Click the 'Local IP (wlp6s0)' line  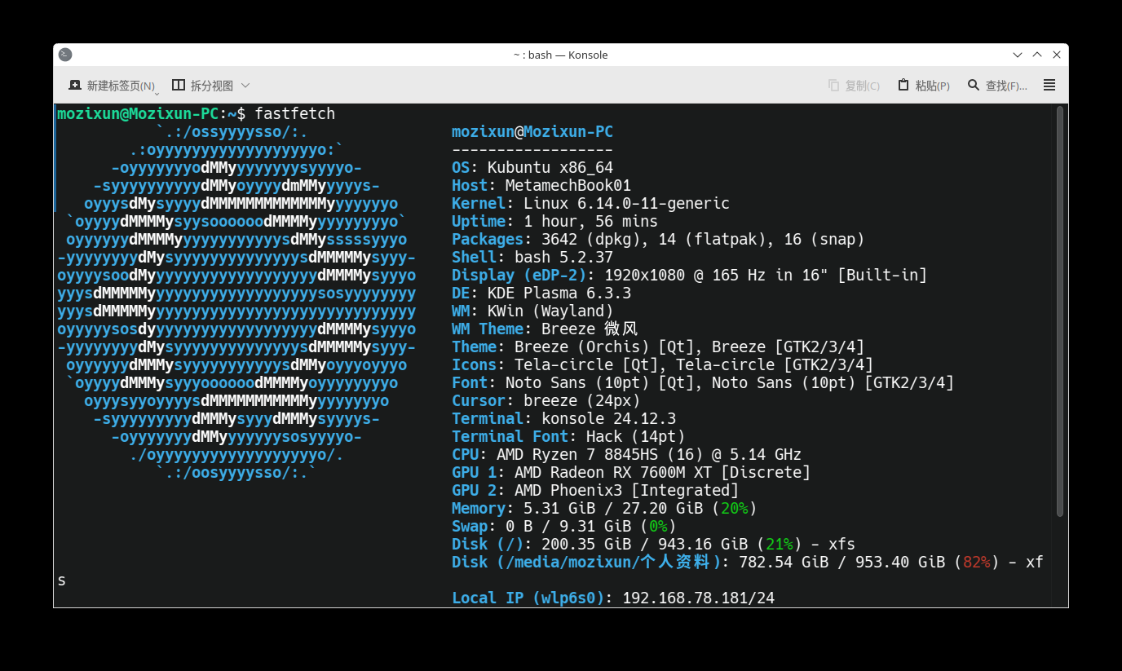(x=613, y=598)
